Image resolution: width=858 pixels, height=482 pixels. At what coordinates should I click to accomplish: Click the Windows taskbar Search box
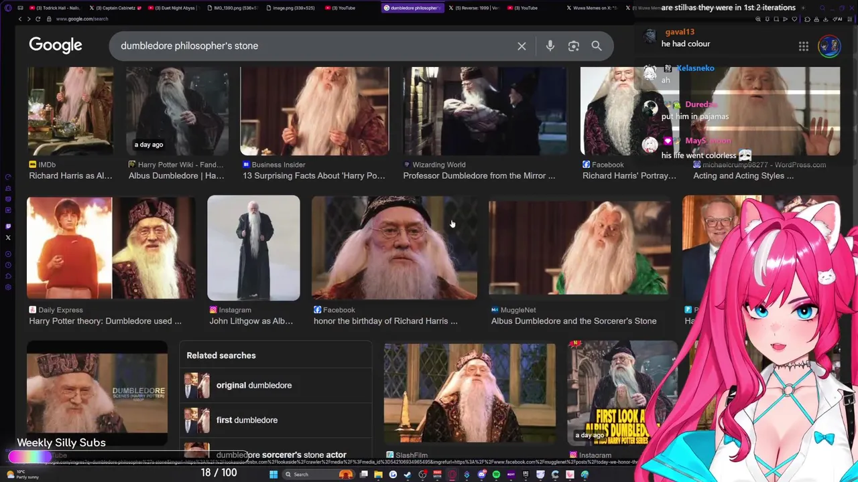[x=318, y=475]
